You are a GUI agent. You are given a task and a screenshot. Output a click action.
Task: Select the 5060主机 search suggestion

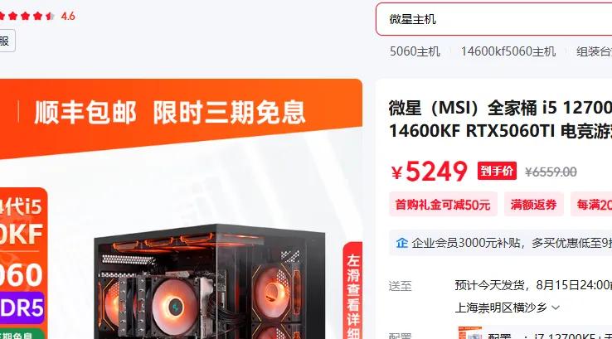coord(415,51)
